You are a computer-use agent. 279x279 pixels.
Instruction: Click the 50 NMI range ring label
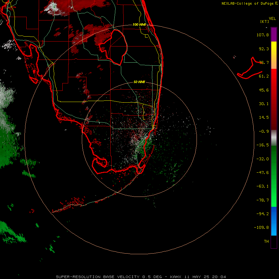coord(139,82)
